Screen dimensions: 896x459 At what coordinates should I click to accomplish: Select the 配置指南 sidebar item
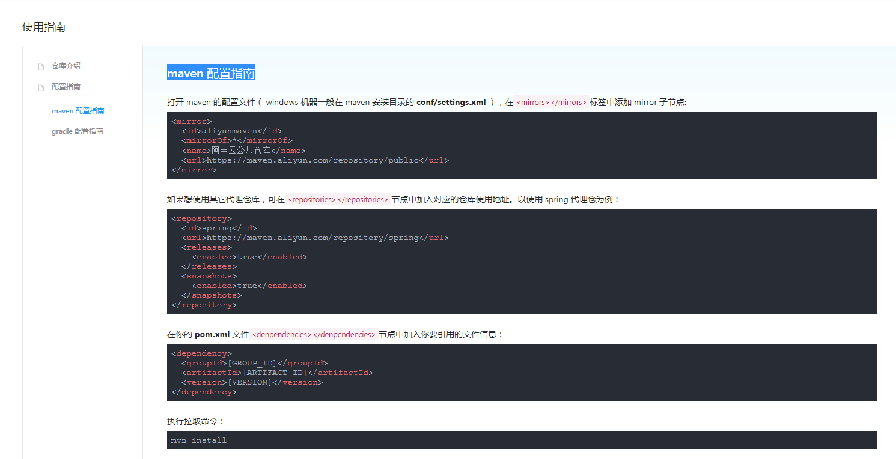66,87
